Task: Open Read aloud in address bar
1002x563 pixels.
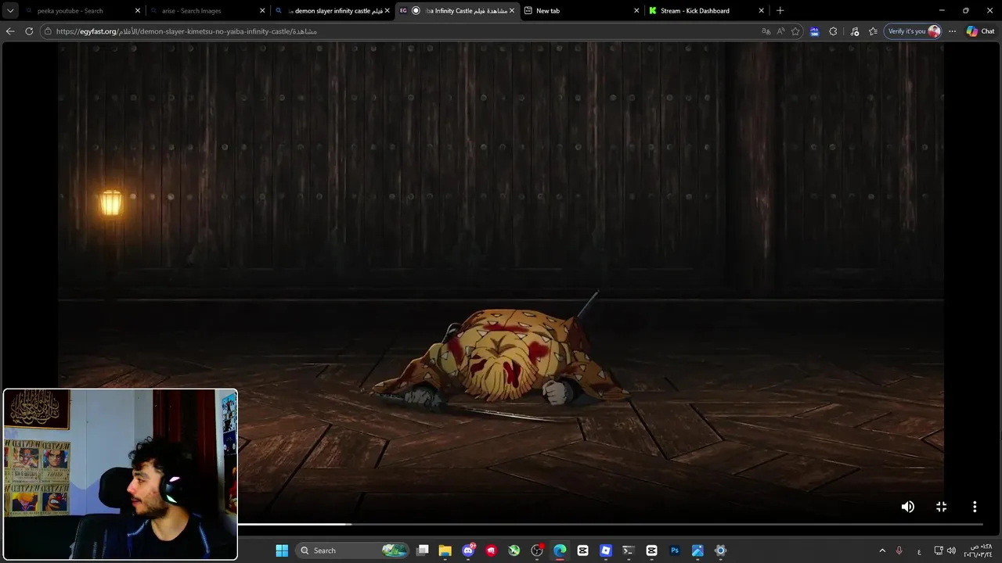Action: tap(780, 31)
